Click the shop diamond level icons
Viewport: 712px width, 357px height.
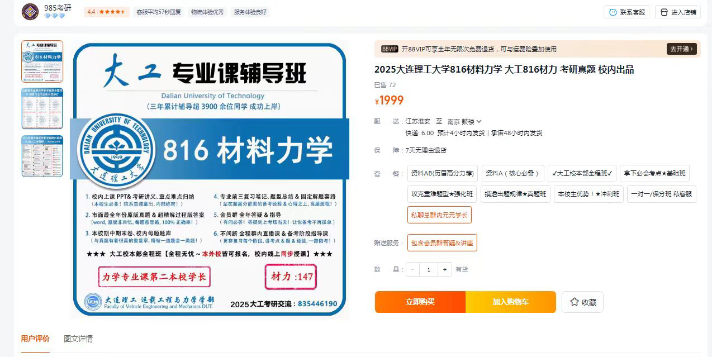click(54, 16)
